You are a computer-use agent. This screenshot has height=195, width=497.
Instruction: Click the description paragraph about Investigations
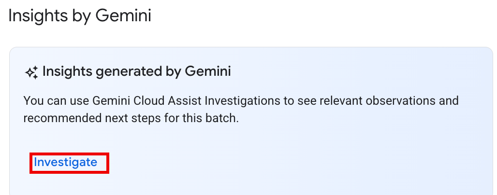point(241,110)
